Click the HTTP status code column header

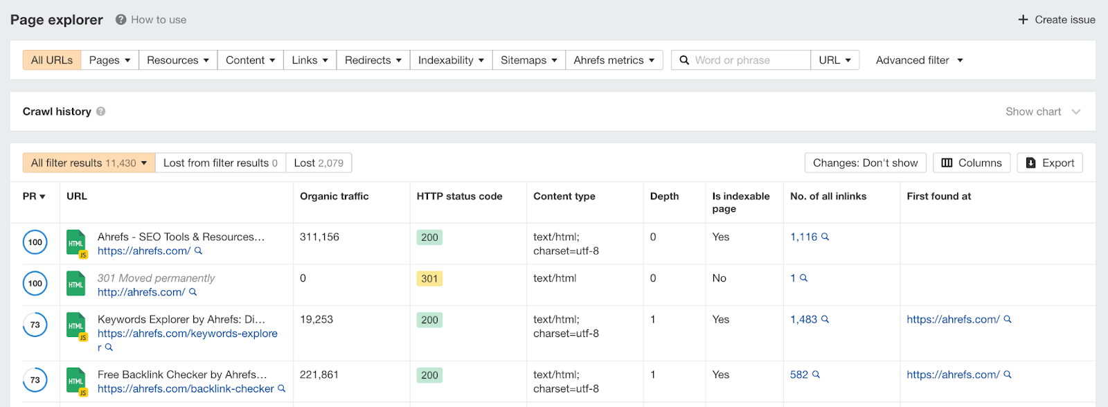pos(460,196)
